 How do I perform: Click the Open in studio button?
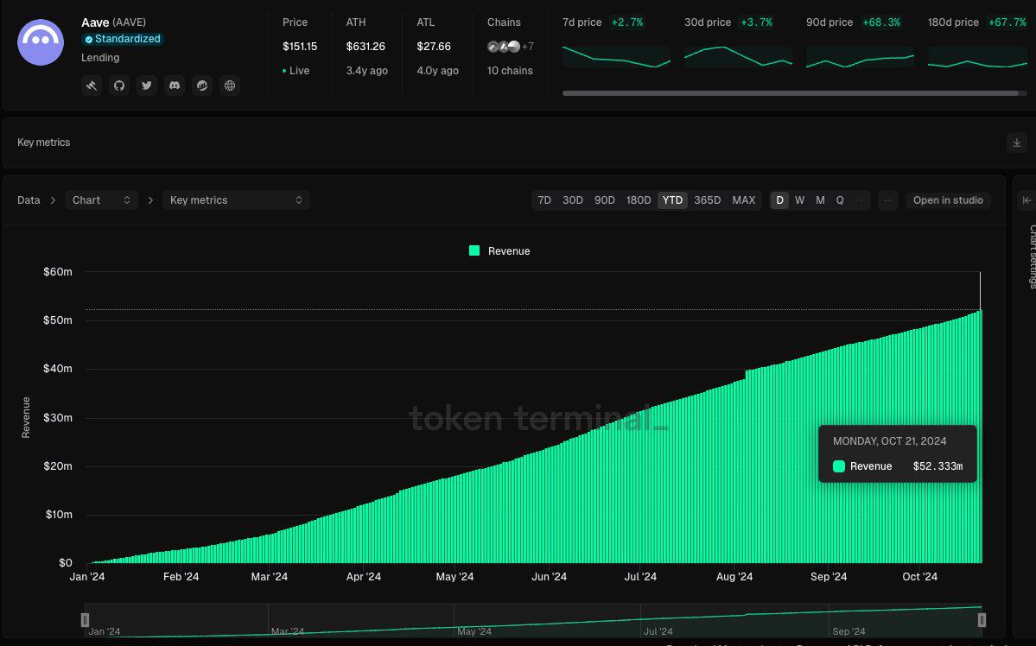tap(948, 200)
